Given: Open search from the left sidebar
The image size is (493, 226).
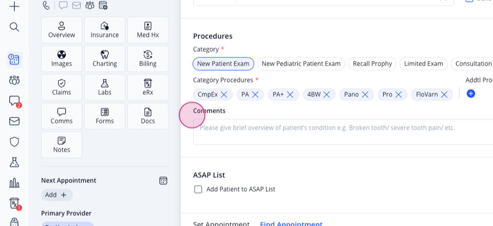Looking at the screenshot, I should pos(14,27).
